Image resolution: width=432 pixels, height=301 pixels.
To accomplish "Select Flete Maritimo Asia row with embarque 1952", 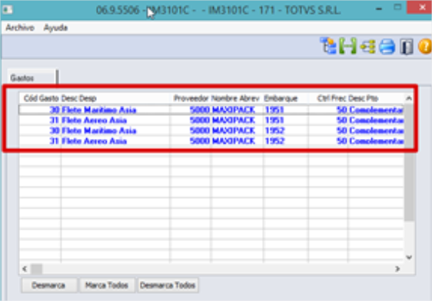I will coord(211,131).
